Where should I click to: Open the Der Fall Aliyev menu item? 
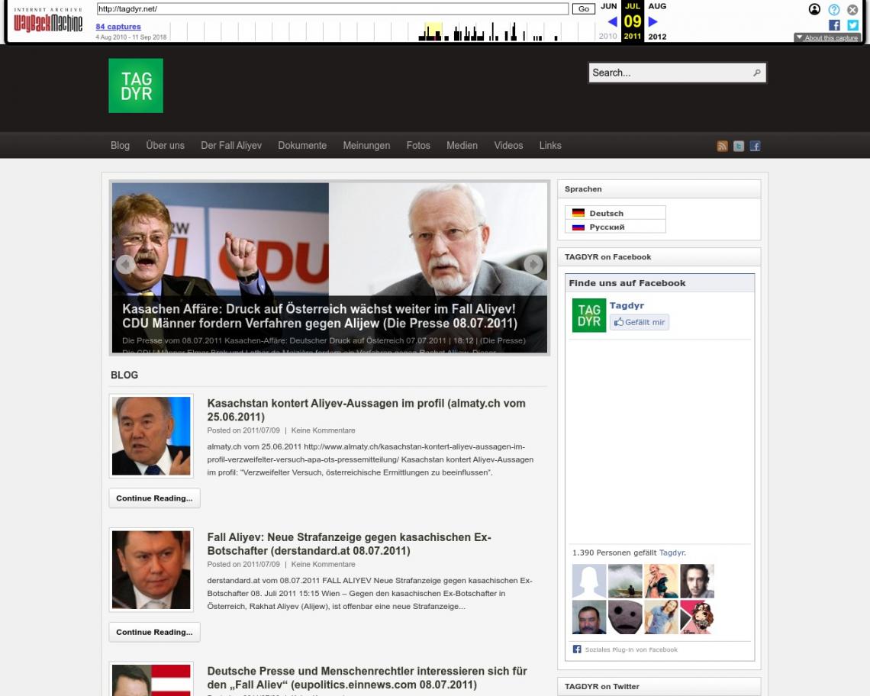coord(231,146)
